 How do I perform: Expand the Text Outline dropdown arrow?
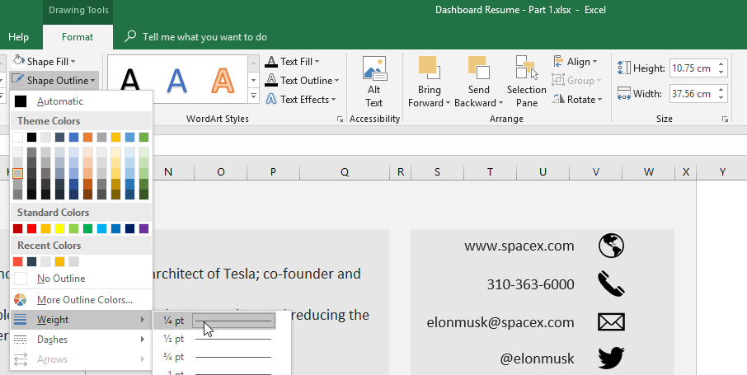[x=337, y=81]
